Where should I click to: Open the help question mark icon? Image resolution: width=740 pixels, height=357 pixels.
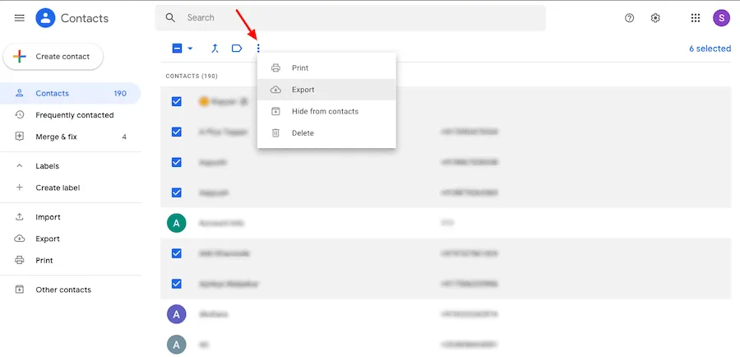[629, 18]
